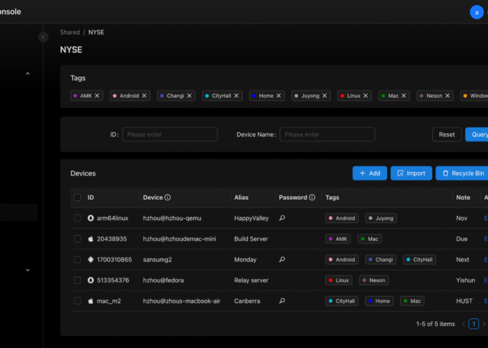Tick the checkbox for device 513354376
Viewport: 488px width, 348px height.
point(77,280)
